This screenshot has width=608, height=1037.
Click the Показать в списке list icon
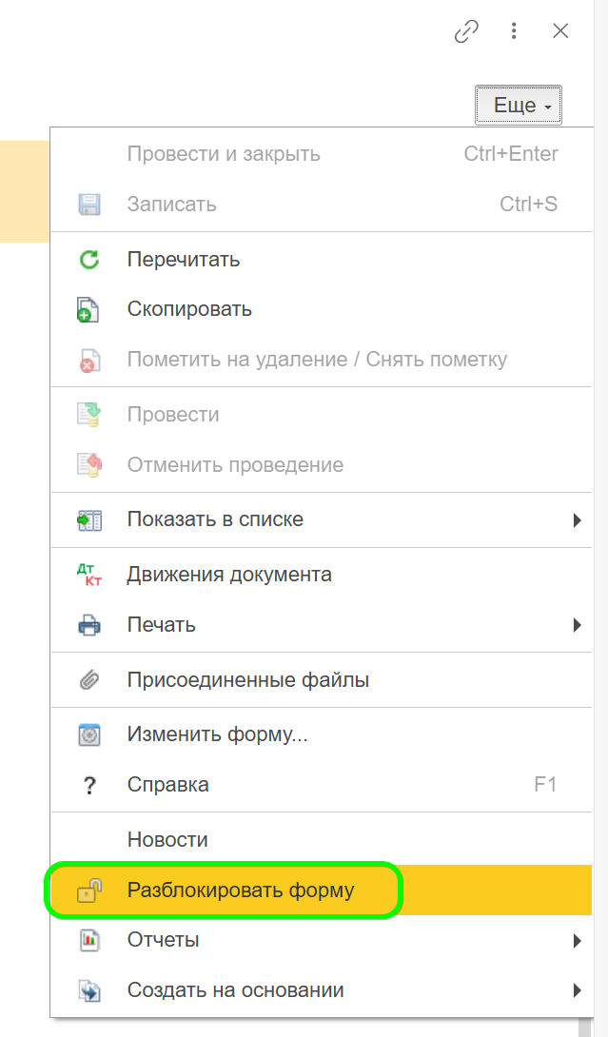click(88, 520)
